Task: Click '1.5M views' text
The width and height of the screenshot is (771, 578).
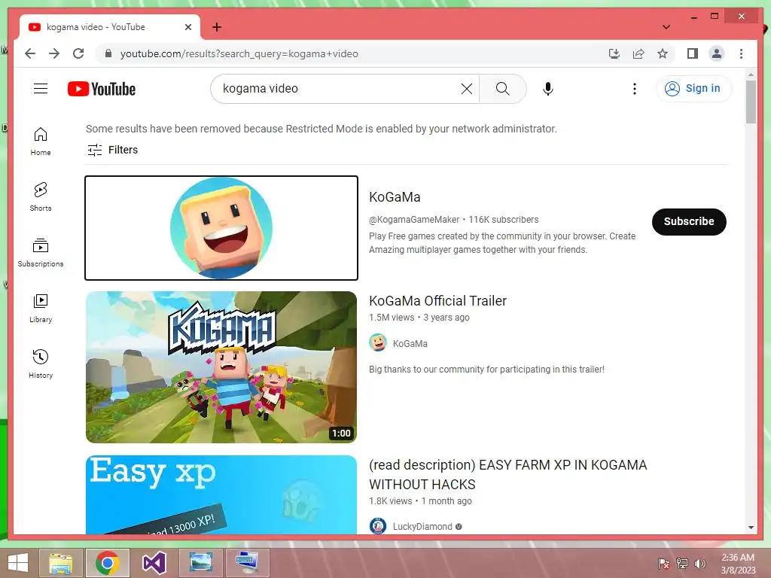Action: tap(392, 318)
